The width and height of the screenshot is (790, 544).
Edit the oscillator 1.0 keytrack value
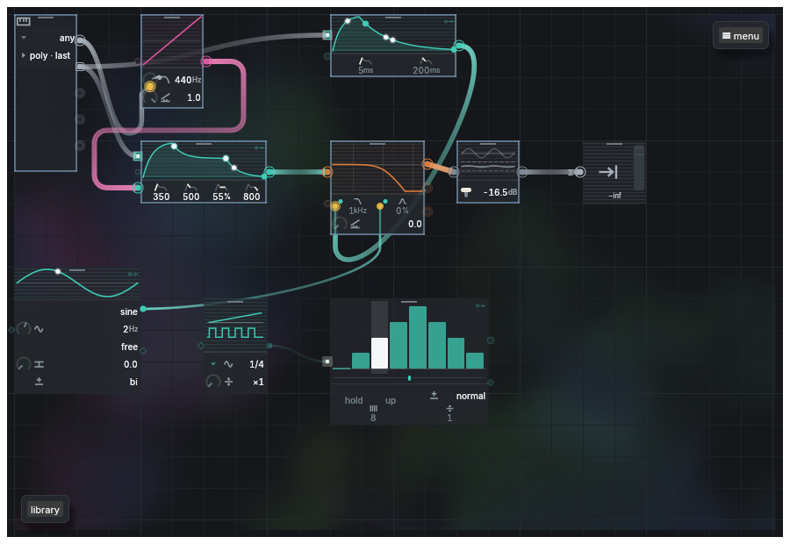pos(193,97)
